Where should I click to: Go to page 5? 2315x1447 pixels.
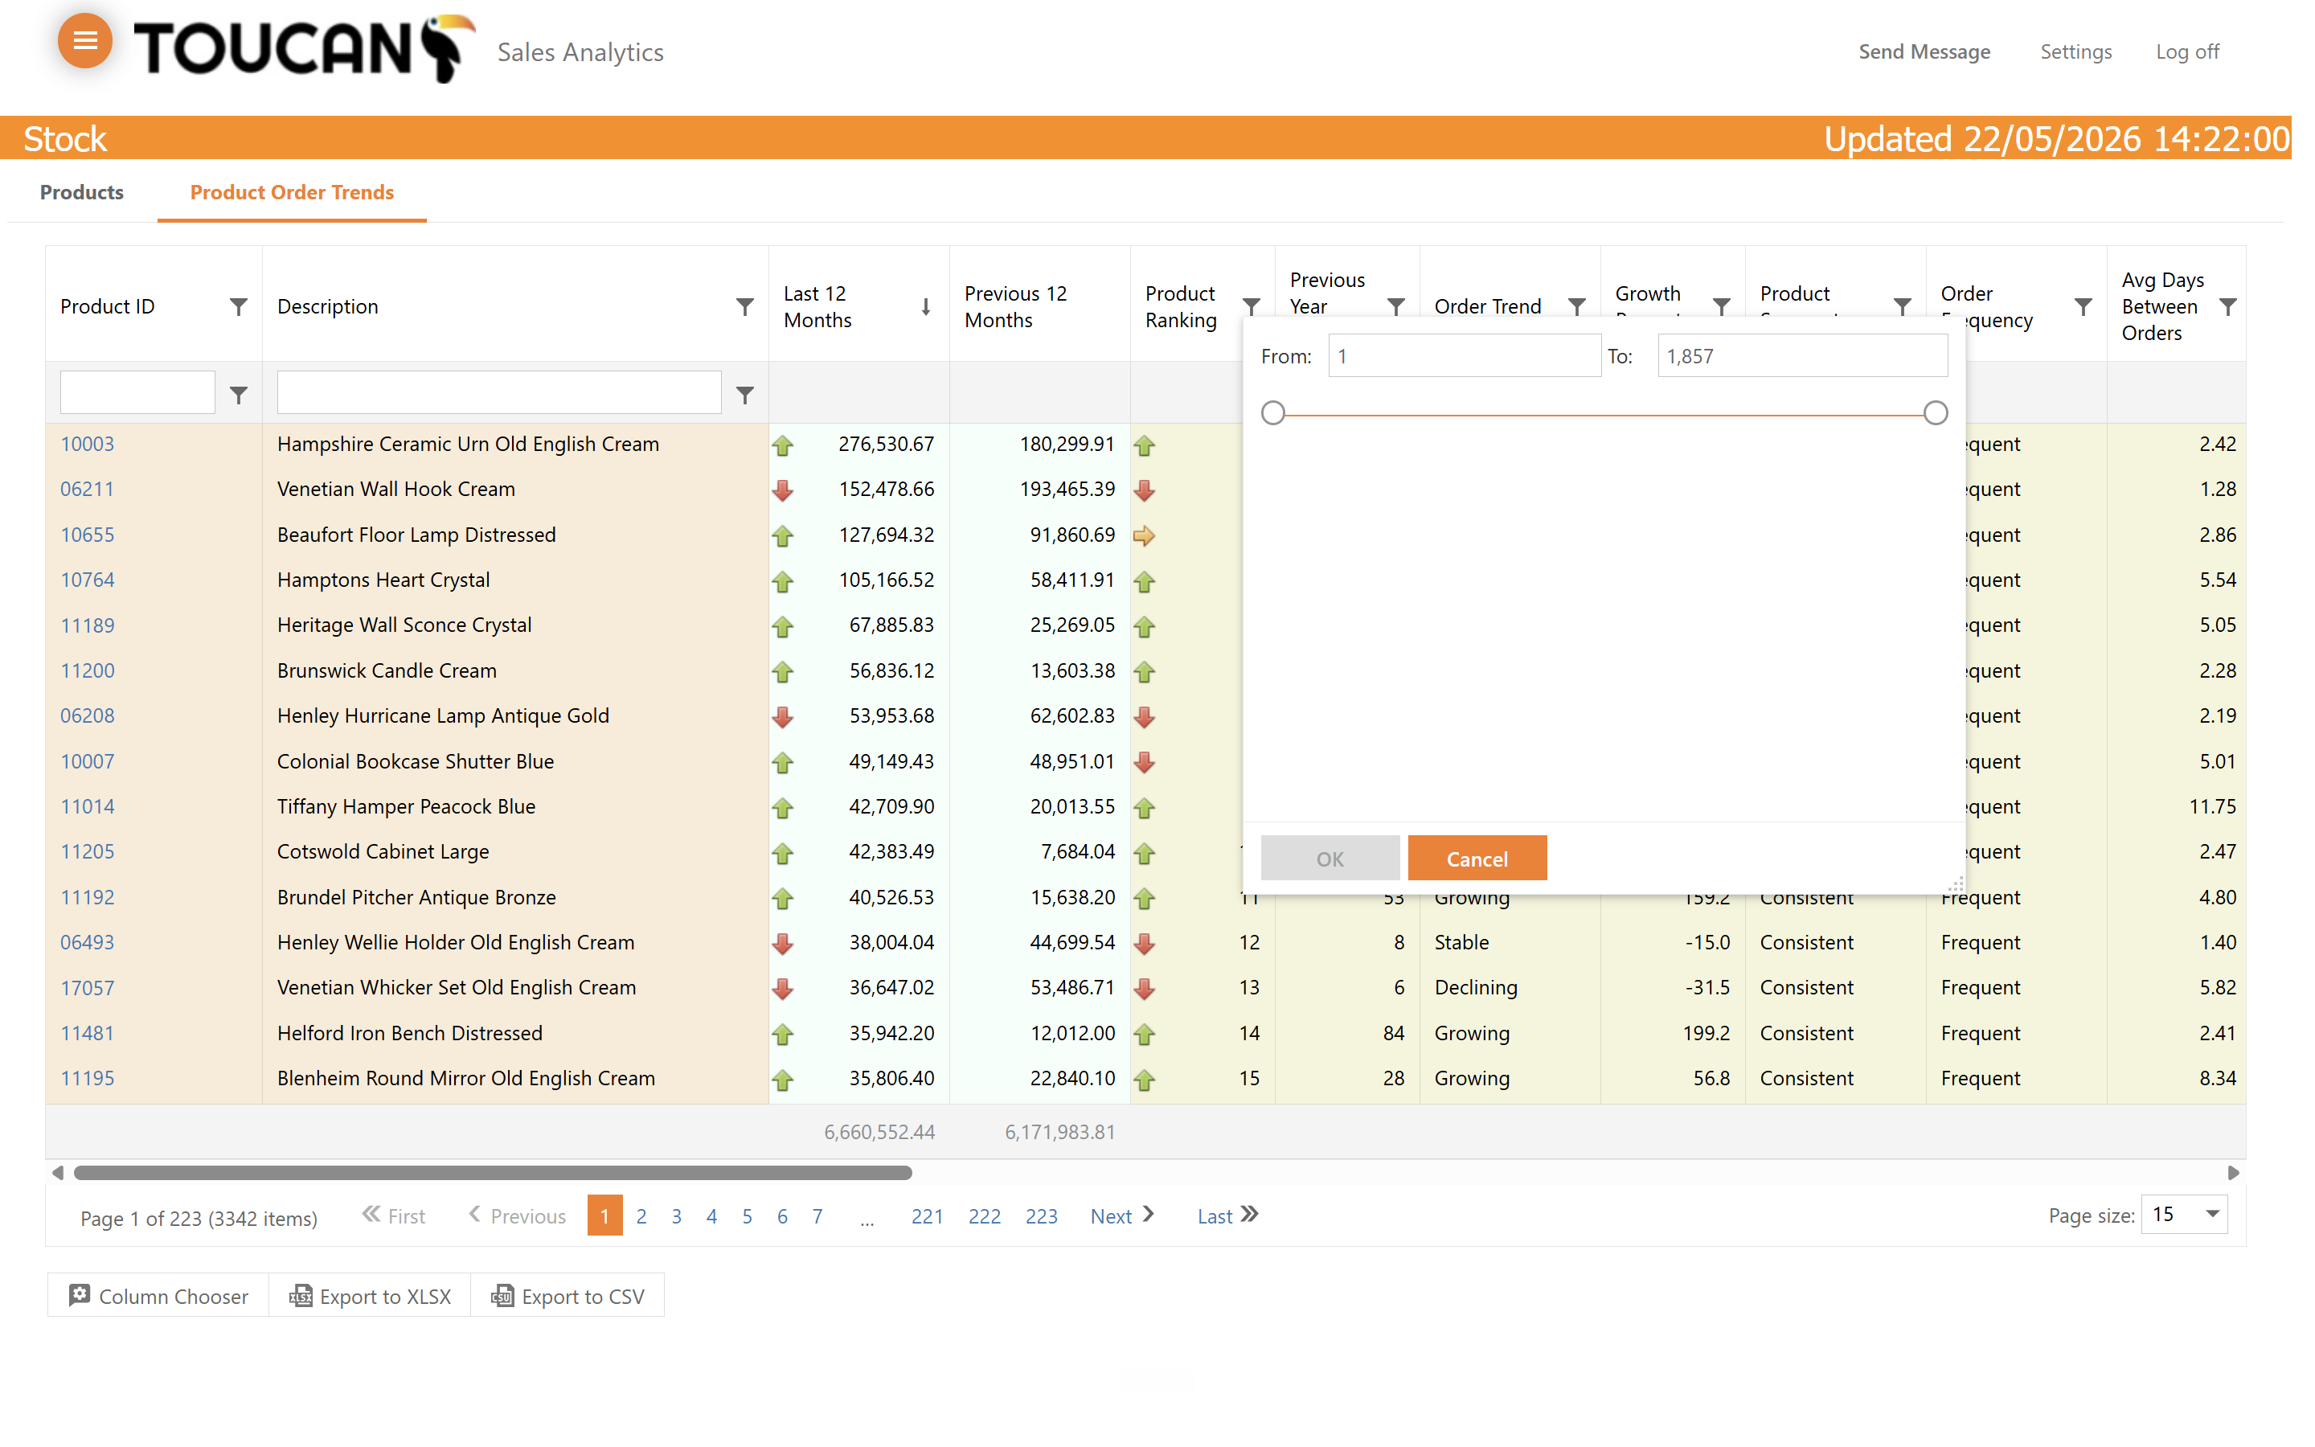747,1215
